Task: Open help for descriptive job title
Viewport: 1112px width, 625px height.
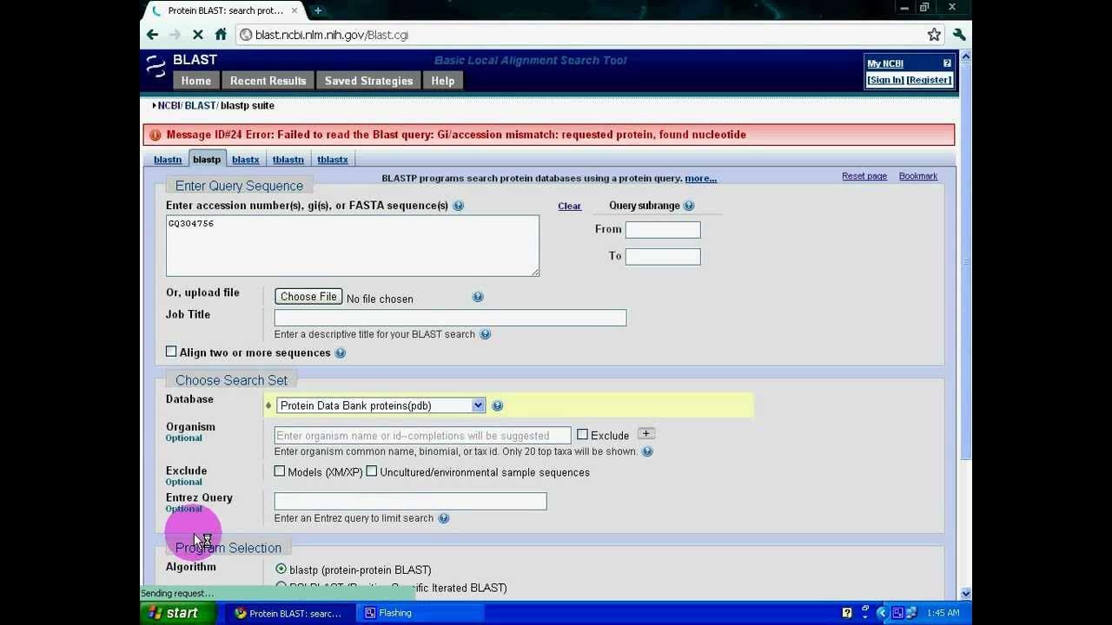Action: (x=486, y=334)
